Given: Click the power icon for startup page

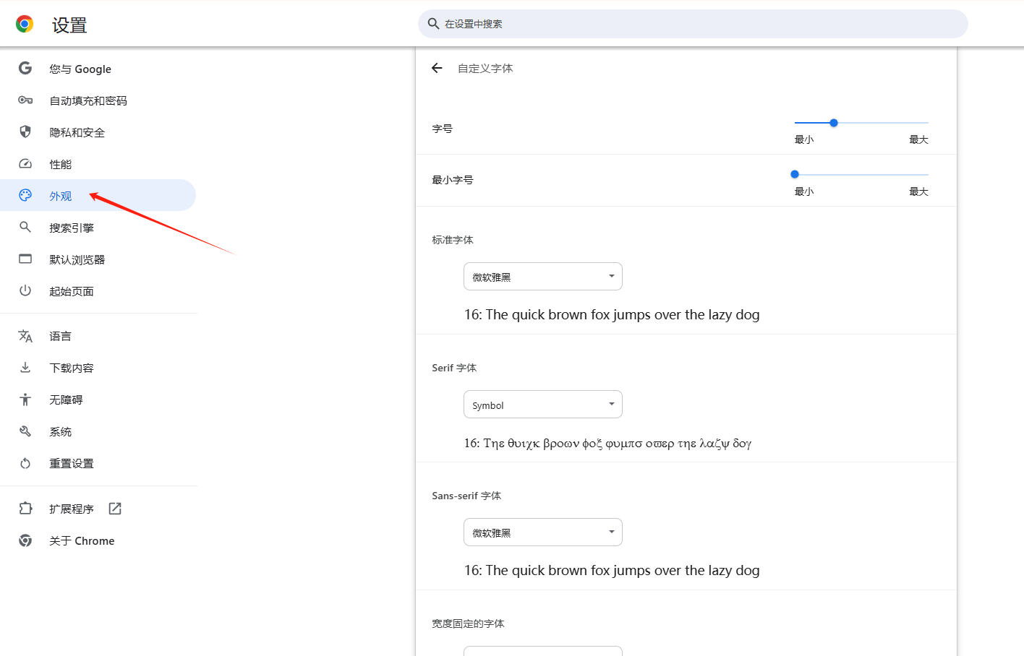Looking at the screenshot, I should tap(25, 290).
